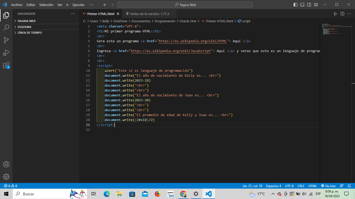Open the Explorer view in activity bar
355x199 pixels.
[x=6, y=15]
